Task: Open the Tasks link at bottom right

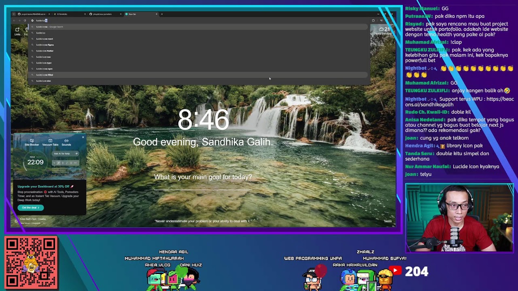Action: click(388, 221)
